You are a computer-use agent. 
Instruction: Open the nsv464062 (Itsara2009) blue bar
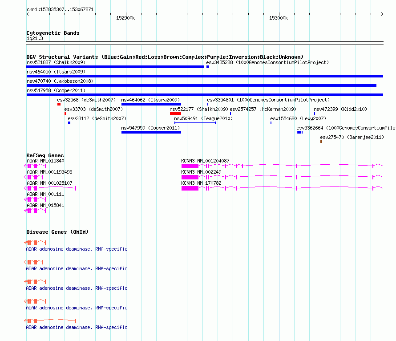[151, 104]
